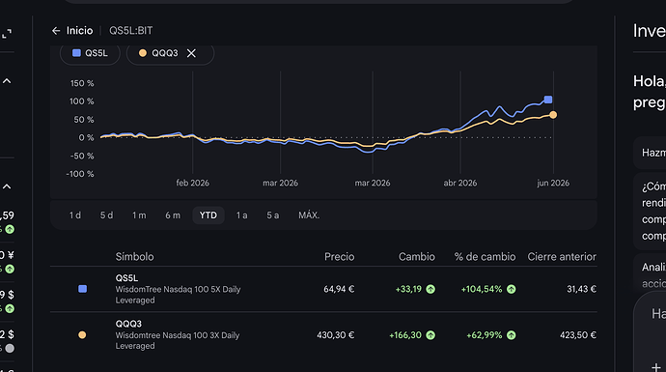Click the jun 2026 axis label
This screenshot has width=666, height=372.
coord(553,183)
